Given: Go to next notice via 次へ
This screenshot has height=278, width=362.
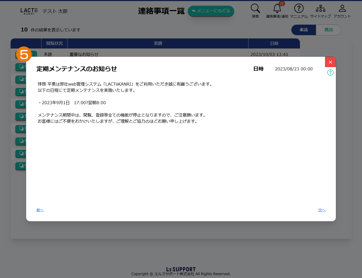Looking at the screenshot, I should [x=322, y=210].
